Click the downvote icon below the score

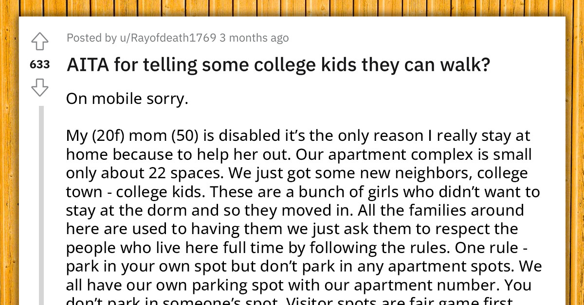click(x=40, y=88)
